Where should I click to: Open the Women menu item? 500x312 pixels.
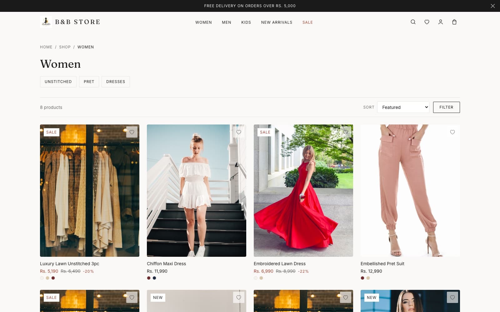pyautogui.click(x=203, y=22)
